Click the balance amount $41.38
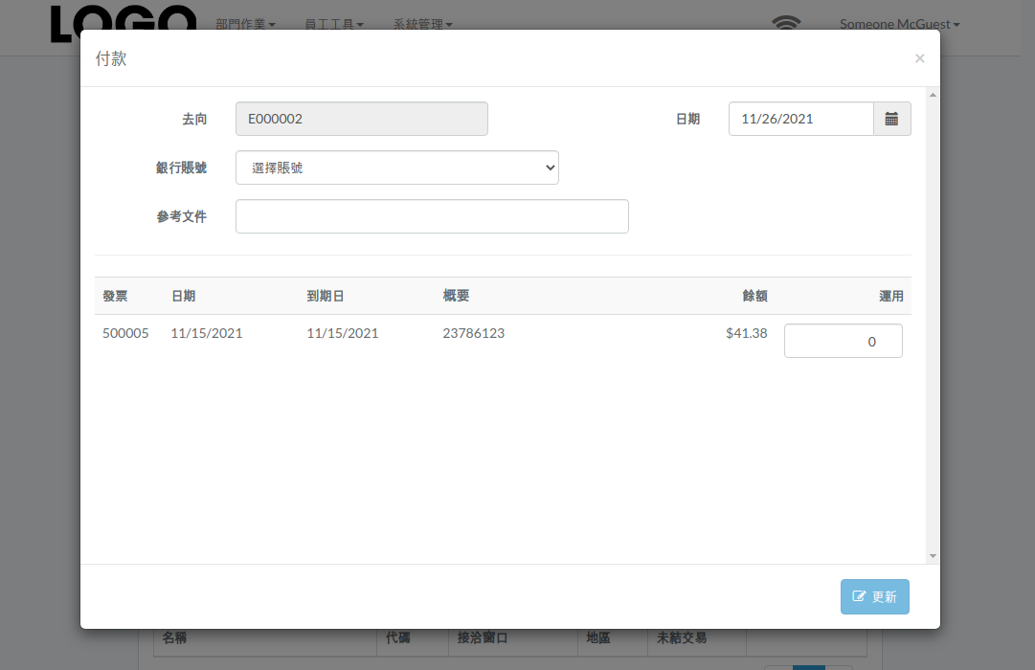 (747, 333)
